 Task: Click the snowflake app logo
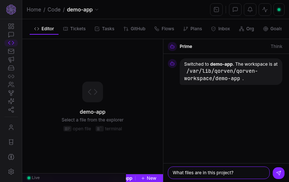tap(11, 10)
